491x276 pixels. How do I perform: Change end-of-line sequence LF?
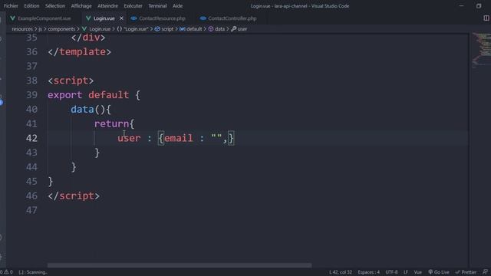click(406, 272)
